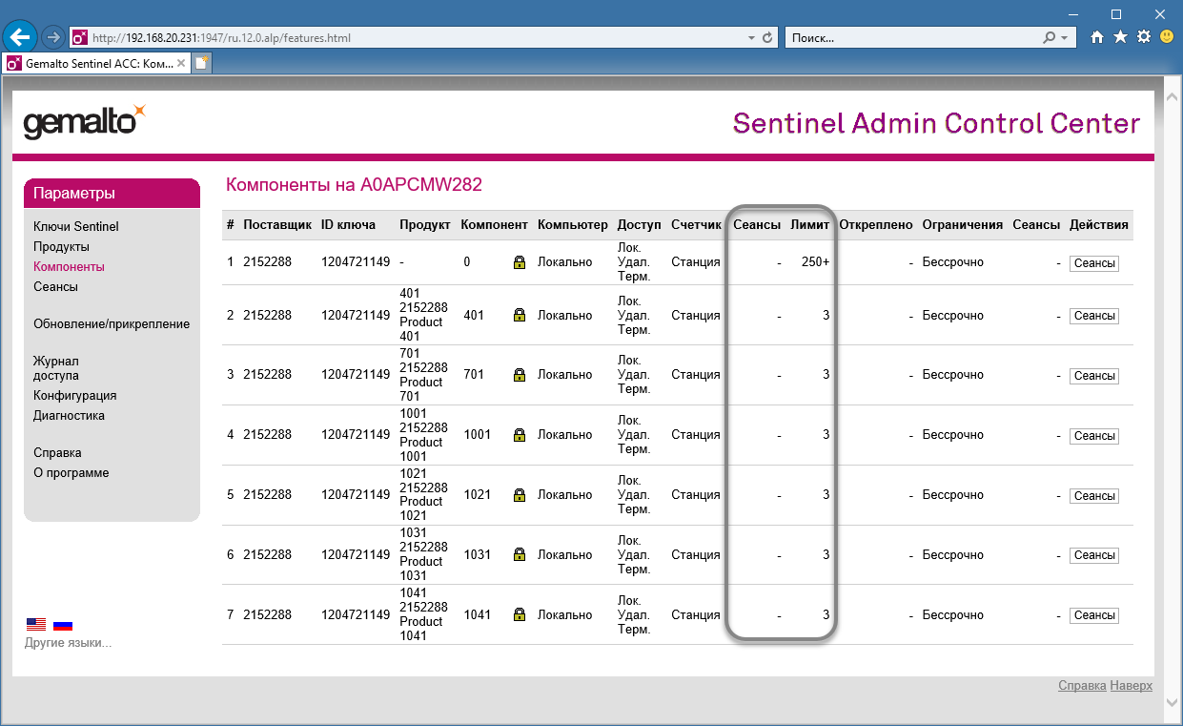
Task: Click Сеансы button for component 1001
Action: click(1093, 436)
